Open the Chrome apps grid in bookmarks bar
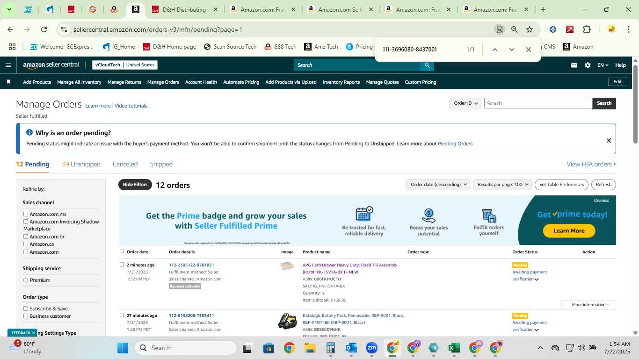Image resolution: width=639 pixels, height=359 pixels. [12, 47]
